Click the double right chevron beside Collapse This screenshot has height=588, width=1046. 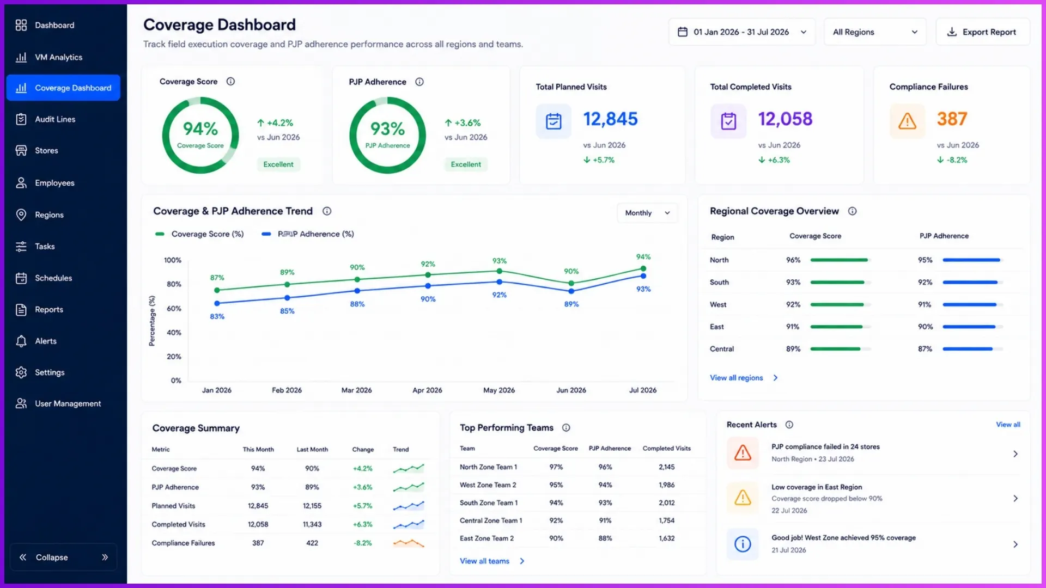pyautogui.click(x=105, y=557)
